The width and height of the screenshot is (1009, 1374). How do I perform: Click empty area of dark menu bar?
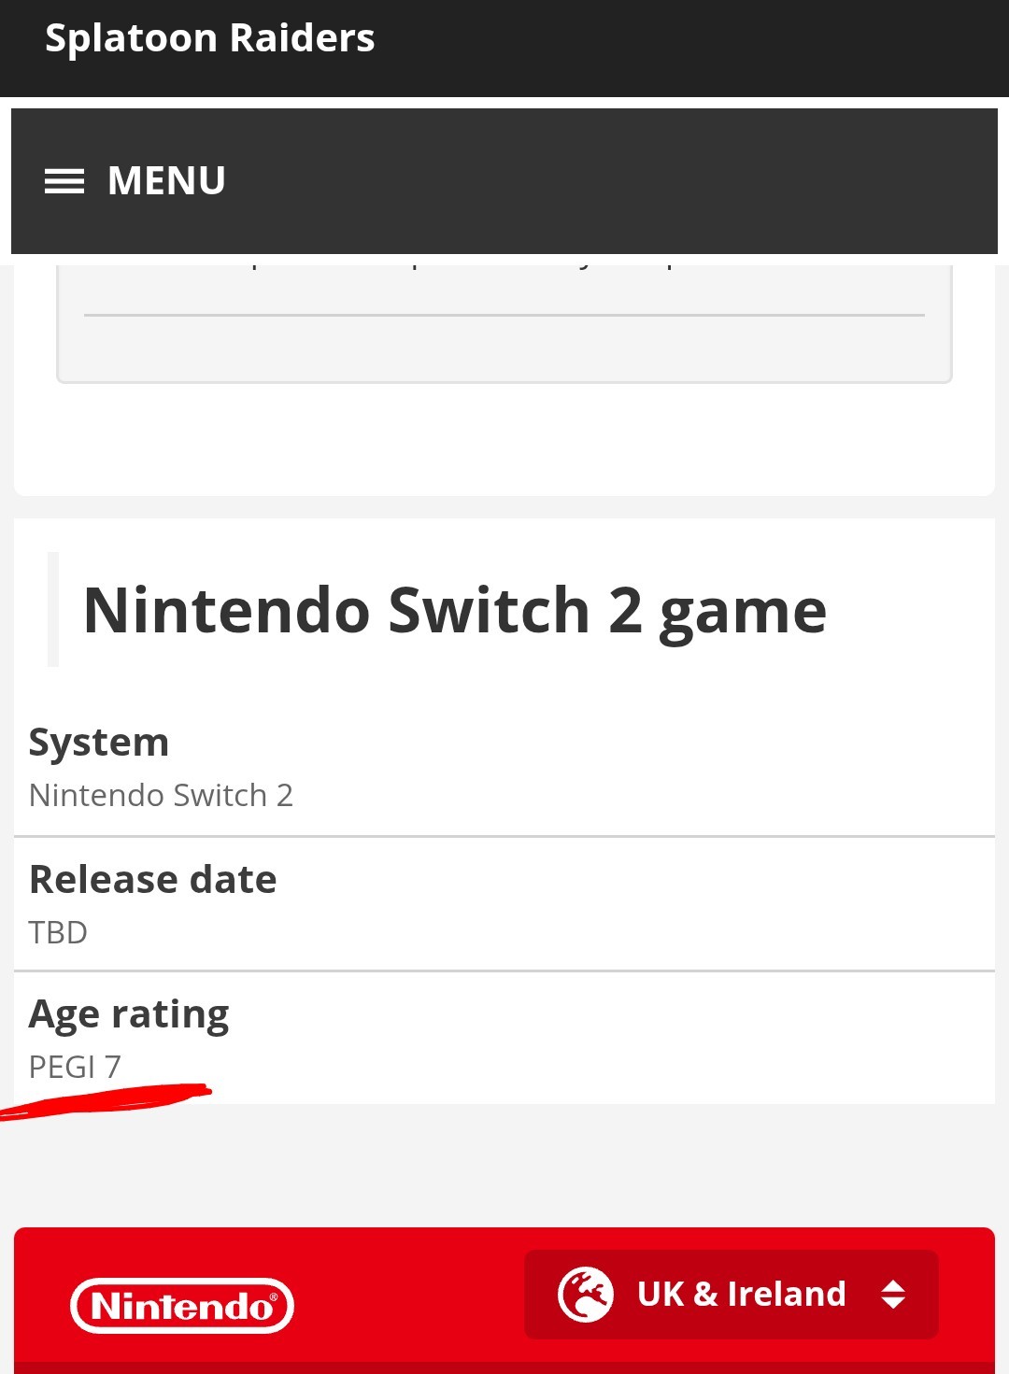(x=607, y=181)
